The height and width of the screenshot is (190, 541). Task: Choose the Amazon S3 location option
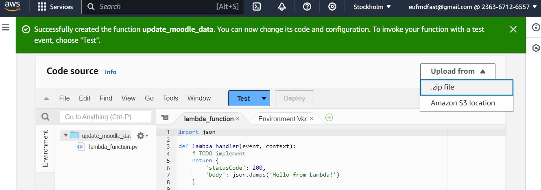467,103
